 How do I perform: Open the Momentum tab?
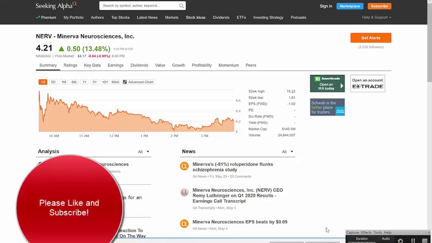point(228,65)
